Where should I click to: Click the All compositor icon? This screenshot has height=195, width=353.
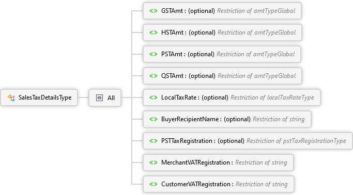[x=100, y=98]
